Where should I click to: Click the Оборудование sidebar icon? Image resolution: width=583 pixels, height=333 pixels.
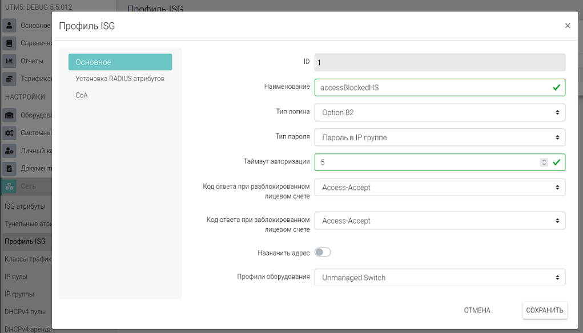(9, 115)
